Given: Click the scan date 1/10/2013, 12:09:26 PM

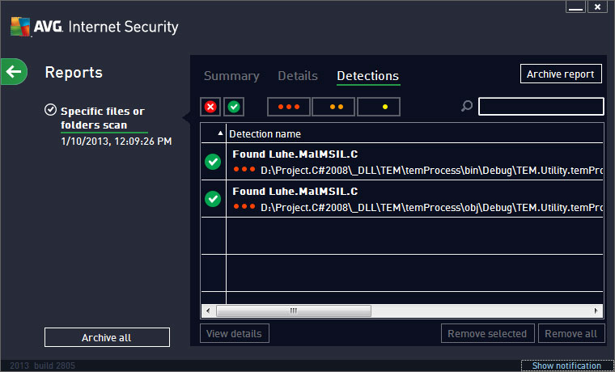Looking at the screenshot, I should (117, 141).
